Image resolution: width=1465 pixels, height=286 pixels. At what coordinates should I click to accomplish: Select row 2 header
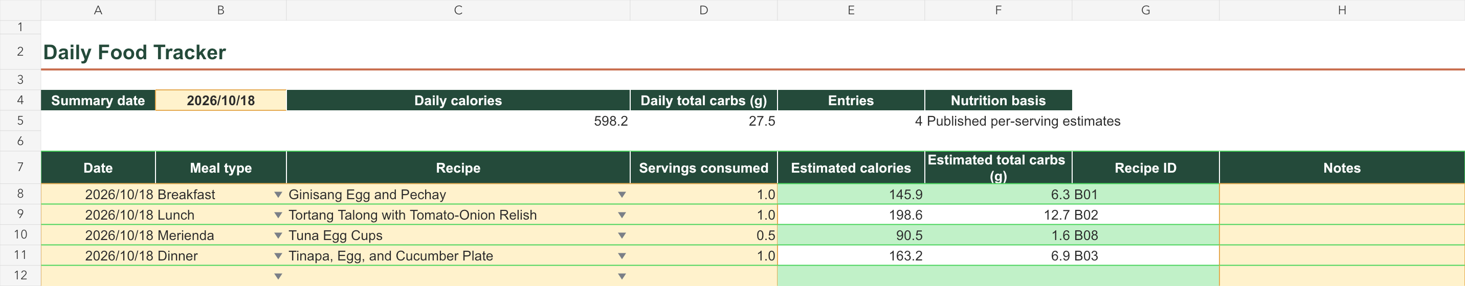click(x=20, y=52)
